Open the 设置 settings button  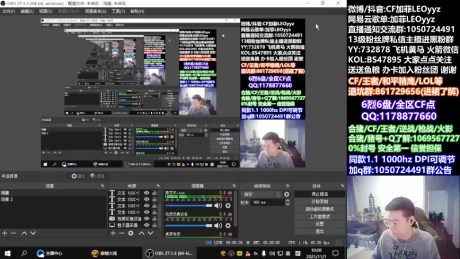(320, 224)
